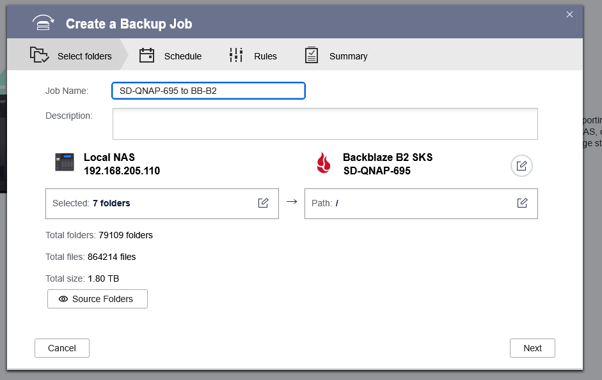Edit the destination path
602x380 pixels.
(522, 203)
